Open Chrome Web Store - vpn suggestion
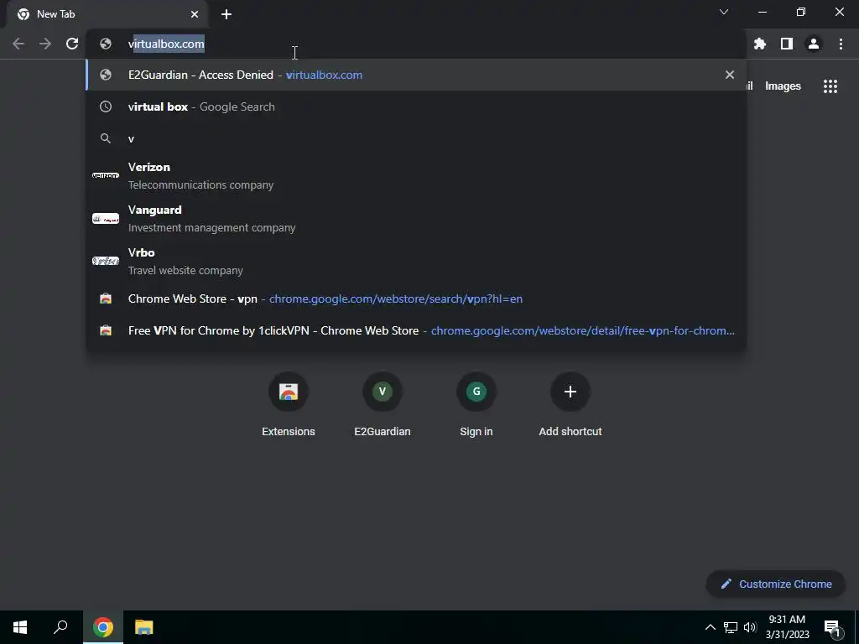This screenshot has height=644, width=859. coord(416,299)
